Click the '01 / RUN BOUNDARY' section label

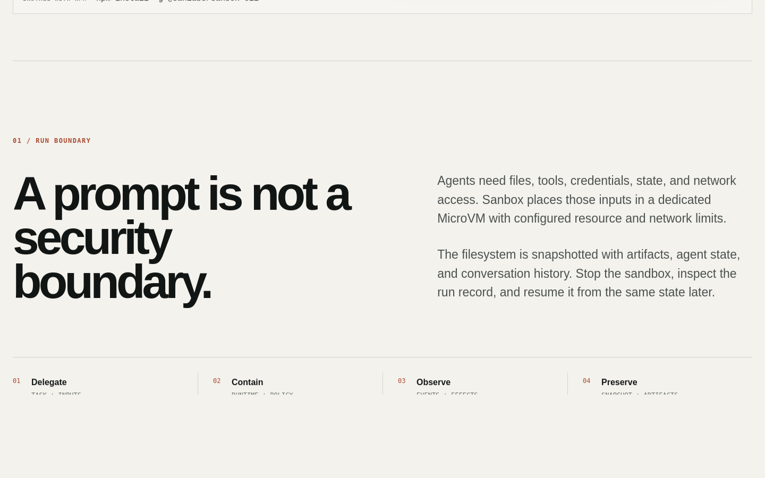[x=52, y=141]
